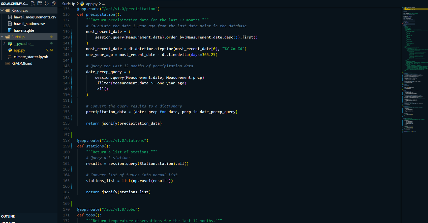Expand the OUTLINE panel section
The width and height of the screenshot is (428, 223).
(x=8, y=216)
